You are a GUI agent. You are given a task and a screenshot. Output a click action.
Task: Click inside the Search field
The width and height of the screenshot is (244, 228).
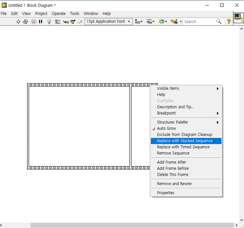199,21
